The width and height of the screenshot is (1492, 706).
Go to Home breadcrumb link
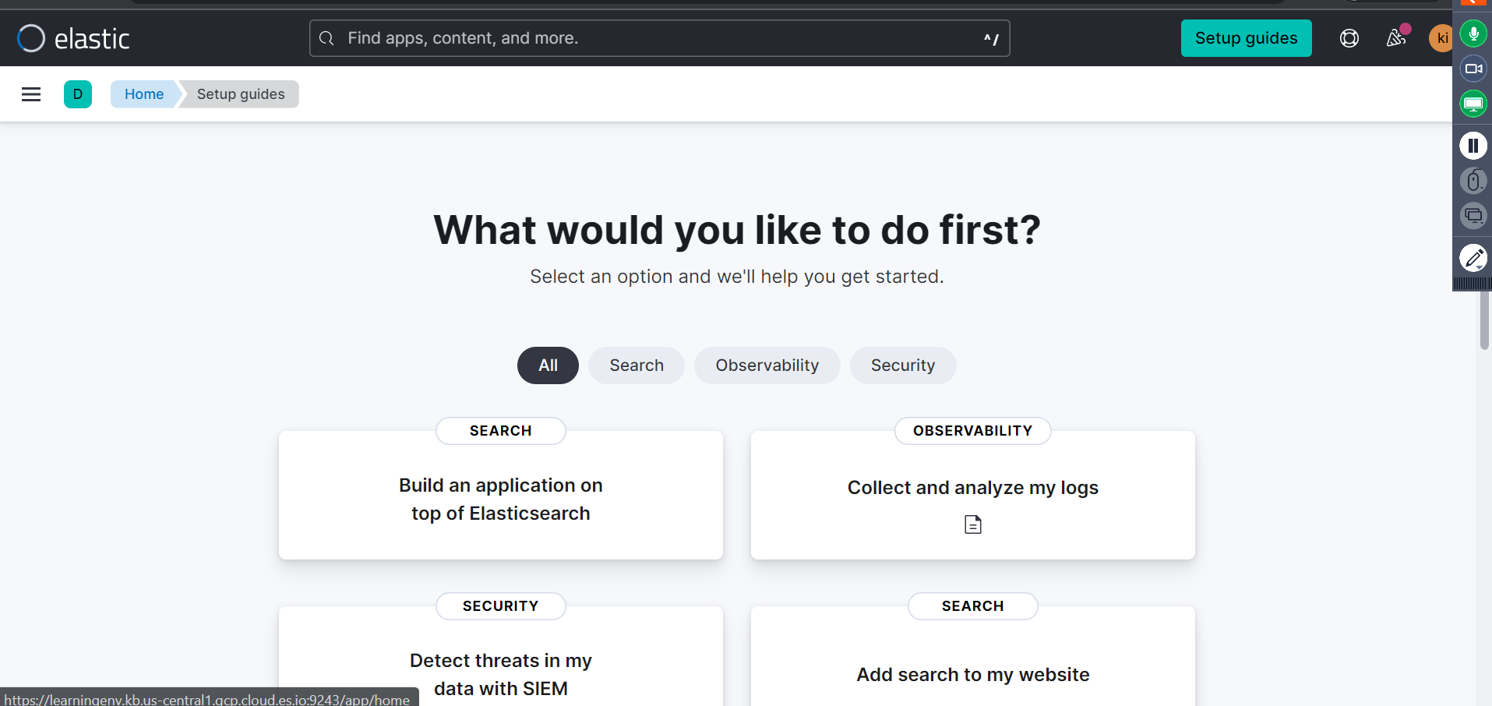144,94
